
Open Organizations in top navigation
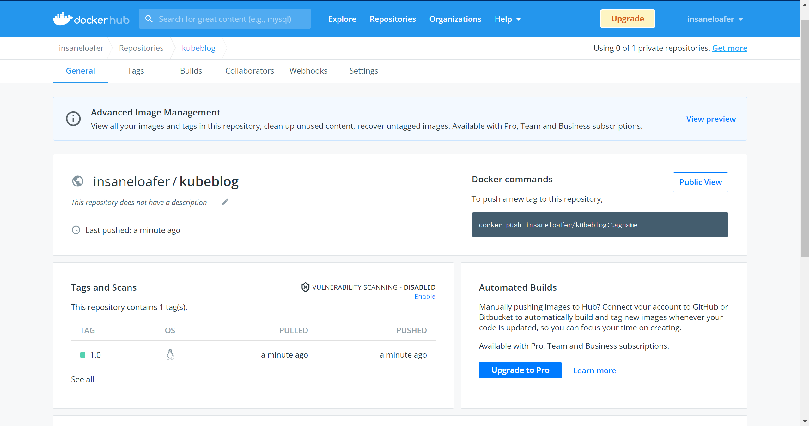[x=455, y=19]
